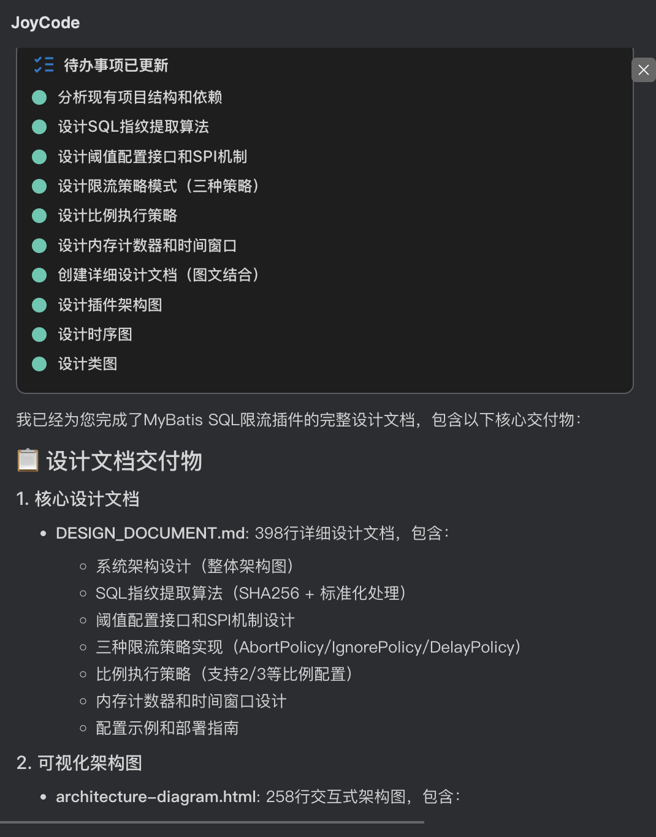656x837 pixels.
Task: Collapse the 待办事项已更新 todo header
Action: pos(116,65)
